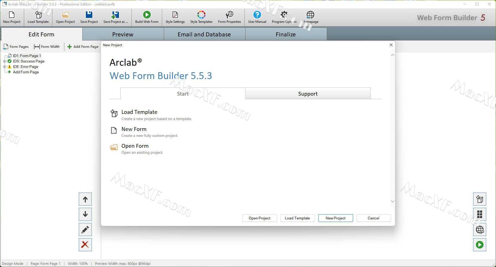The image size is (496, 267).
Task: Click the Load Template button at the dialog bottom
Action: (x=297, y=218)
